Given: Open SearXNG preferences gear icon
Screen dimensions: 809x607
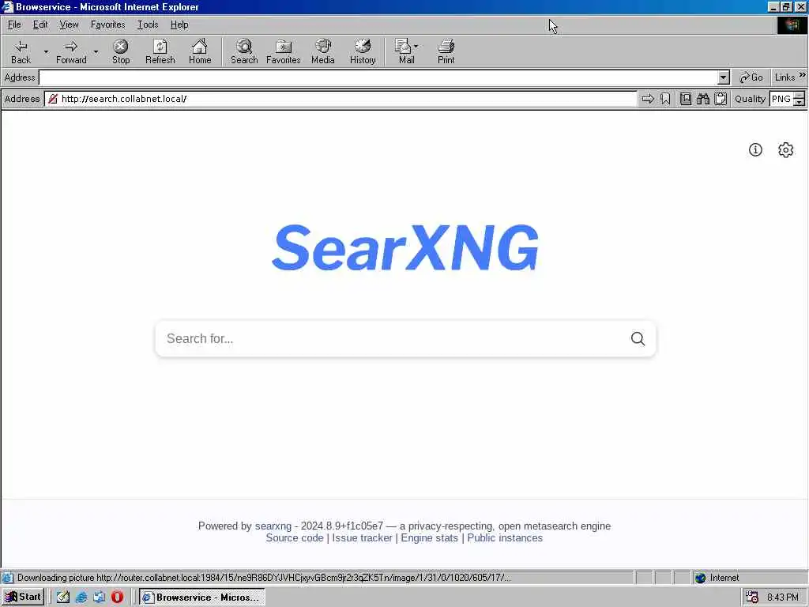Looking at the screenshot, I should pos(786,149).
